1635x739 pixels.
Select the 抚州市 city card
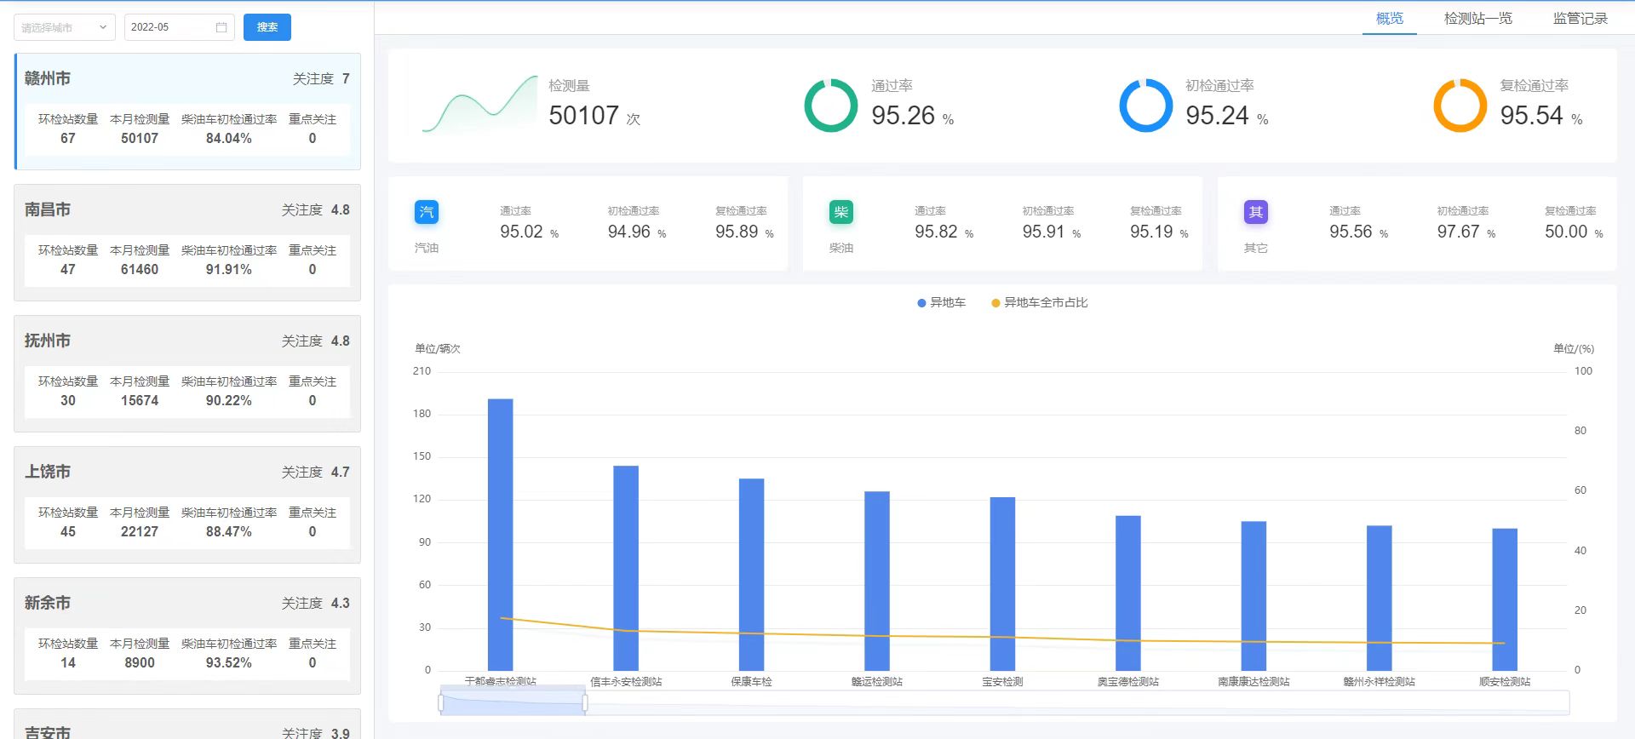[187, 374]
